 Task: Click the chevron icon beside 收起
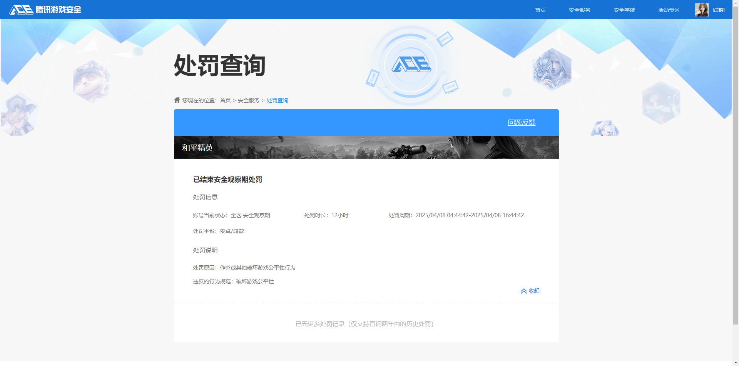point(523,291)
